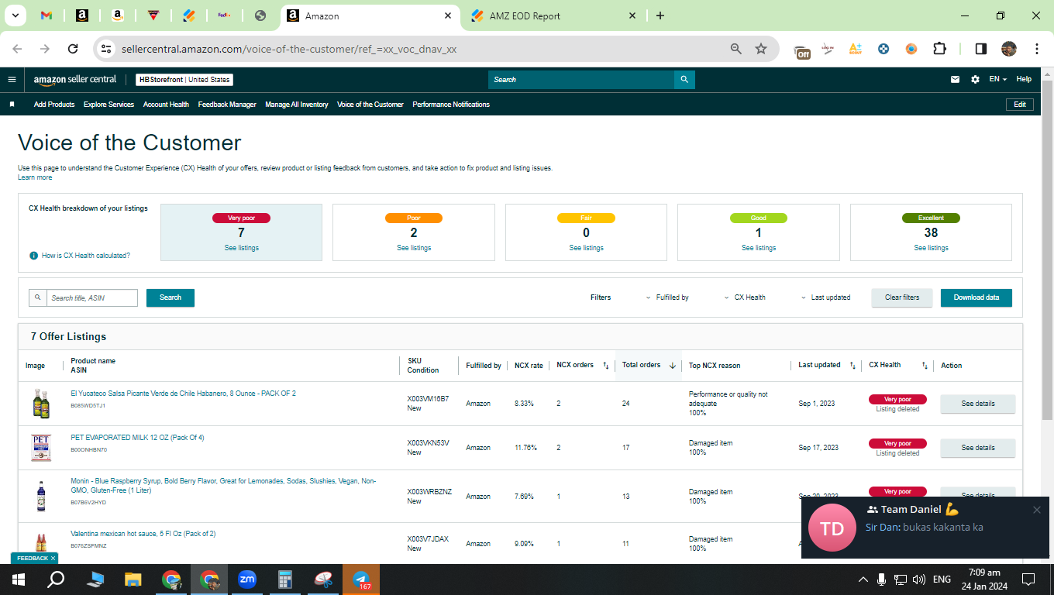Go to Add Products menu
The width and height of the screenshot is (1054, 595).
54,105
